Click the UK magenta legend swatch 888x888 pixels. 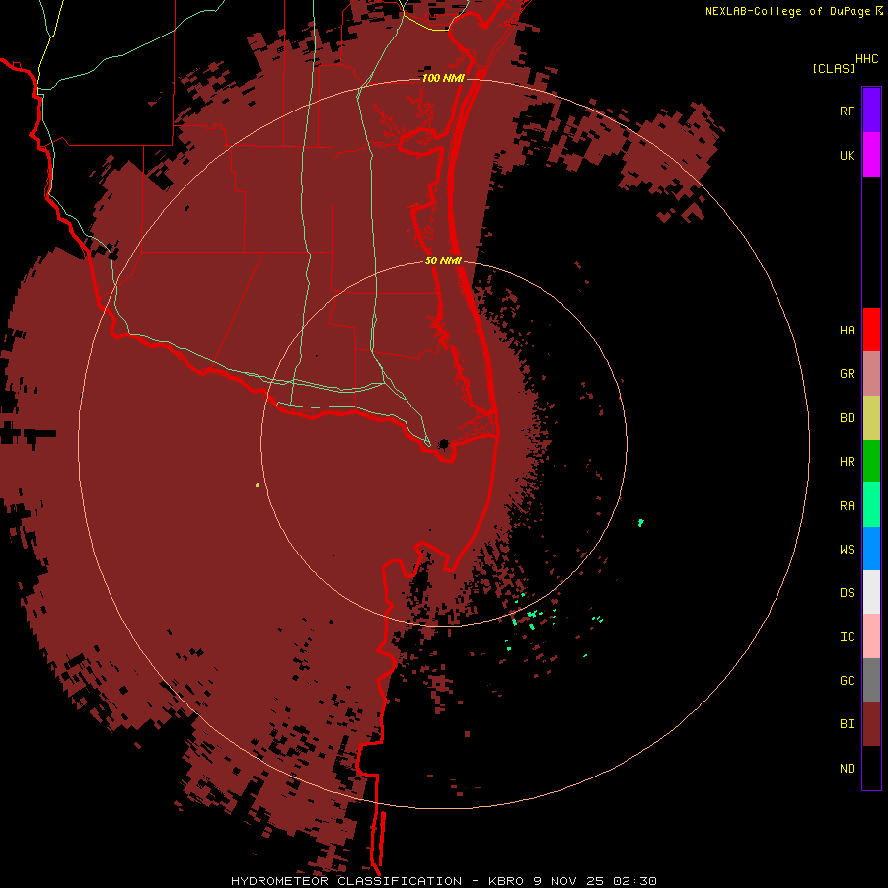tap(871, 155)
